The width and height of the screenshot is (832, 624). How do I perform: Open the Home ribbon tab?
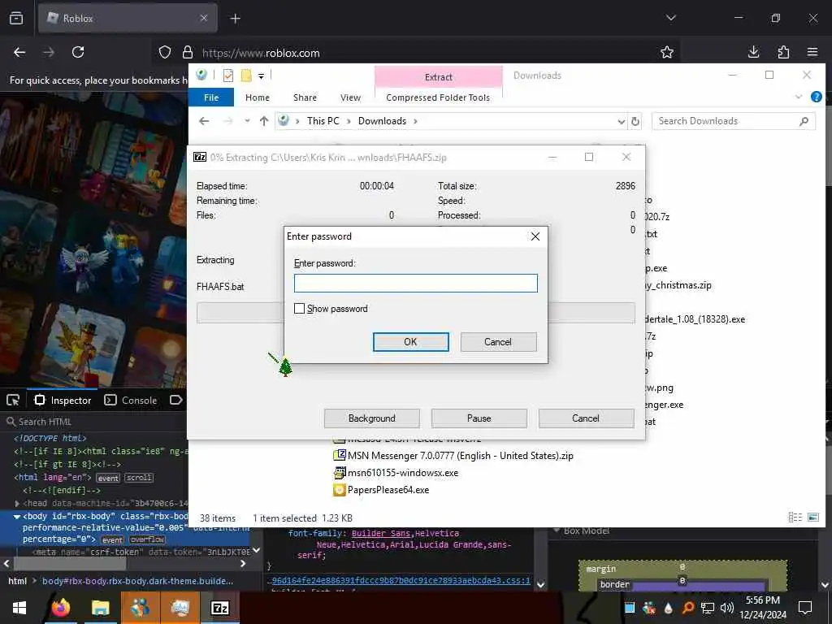pyautogui.click(x=258, y=97)
